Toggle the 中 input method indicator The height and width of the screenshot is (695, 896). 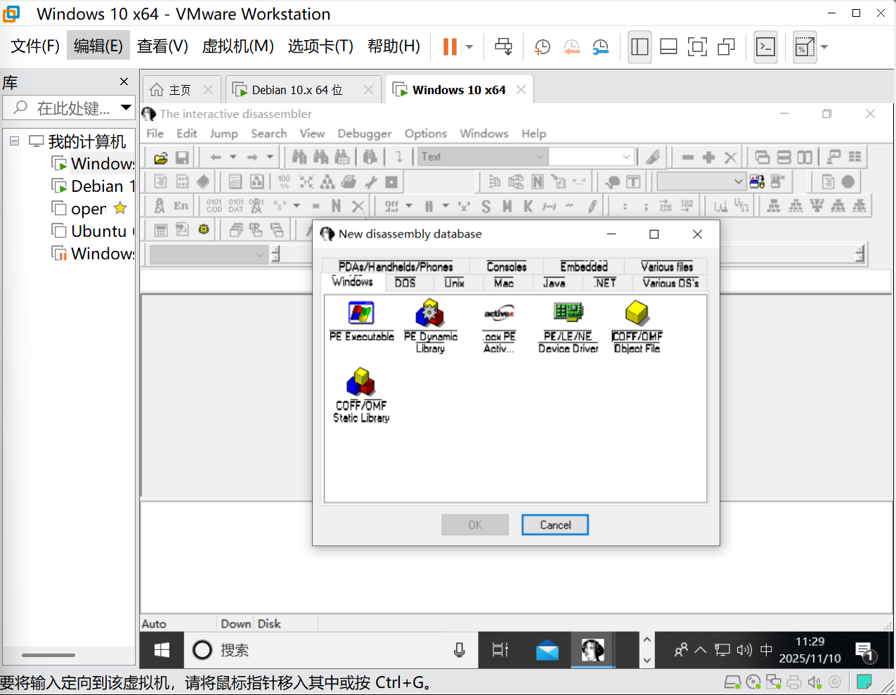click(767, 650)
